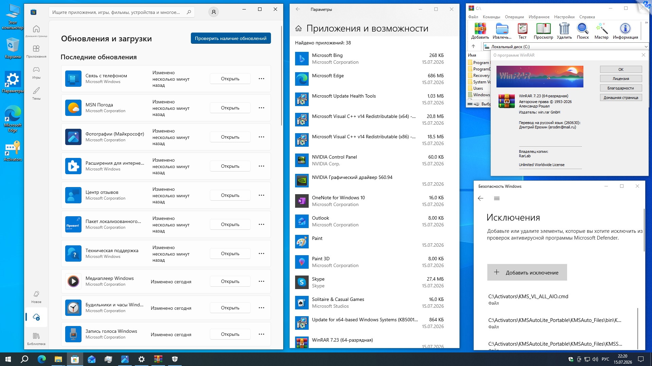The height and width of the screenshot is (366, 652).
Task: Click the WinRAR Extract toolbar icon
Action: tap(502, 31)
